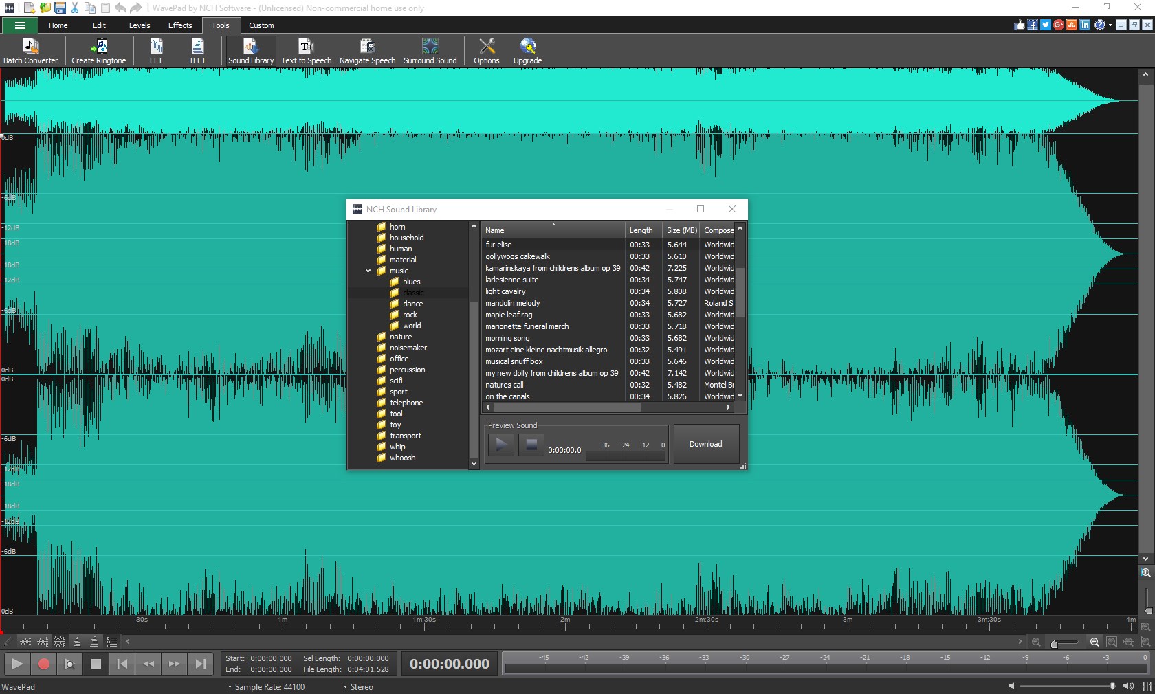The height and width of the screenshot is (694, 1155).
Task: Launch the Surround Sound tool
Action: coord(430,51)
